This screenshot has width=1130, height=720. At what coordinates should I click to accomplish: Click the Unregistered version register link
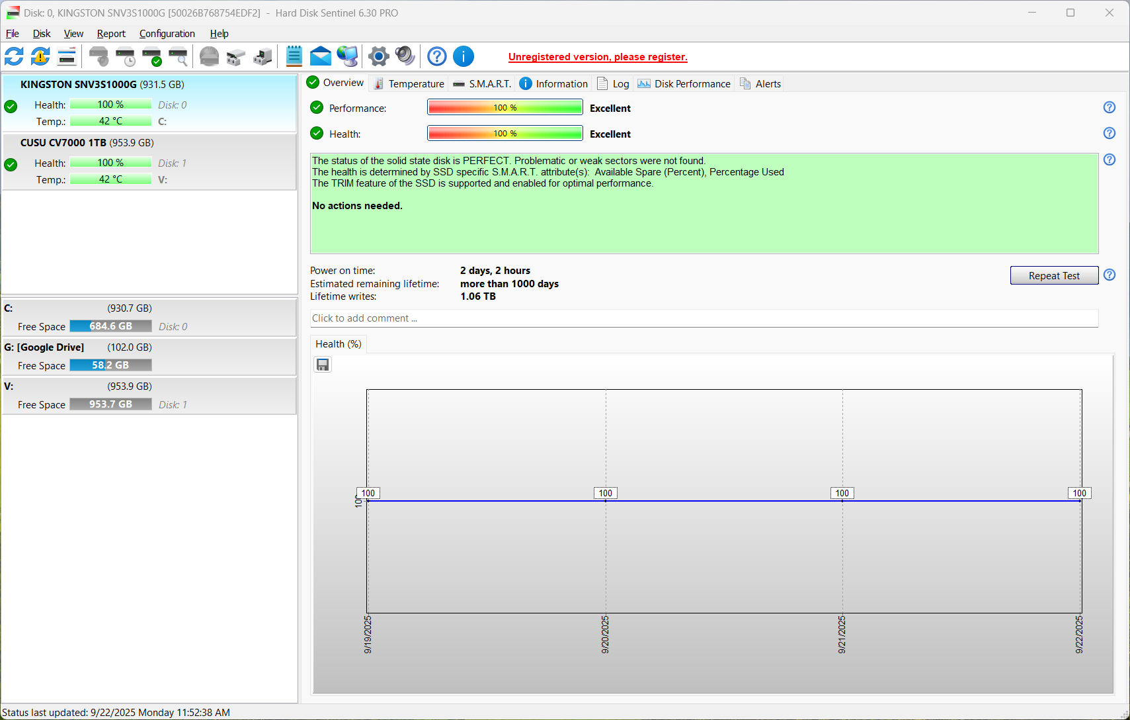598,57
